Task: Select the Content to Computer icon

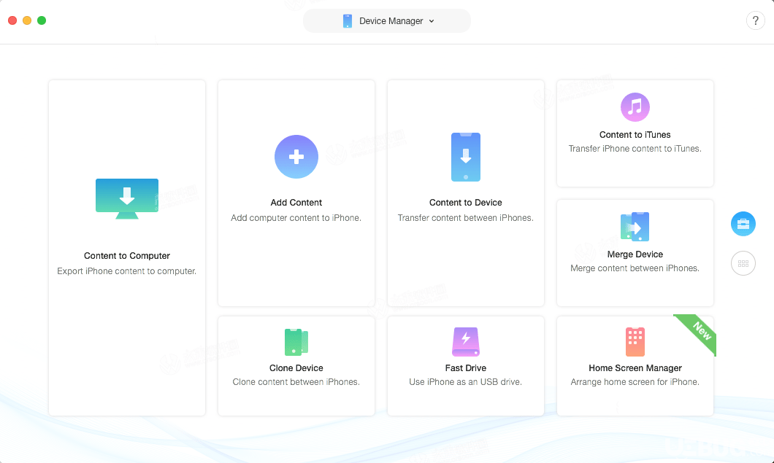Action: tap(126, 198)
